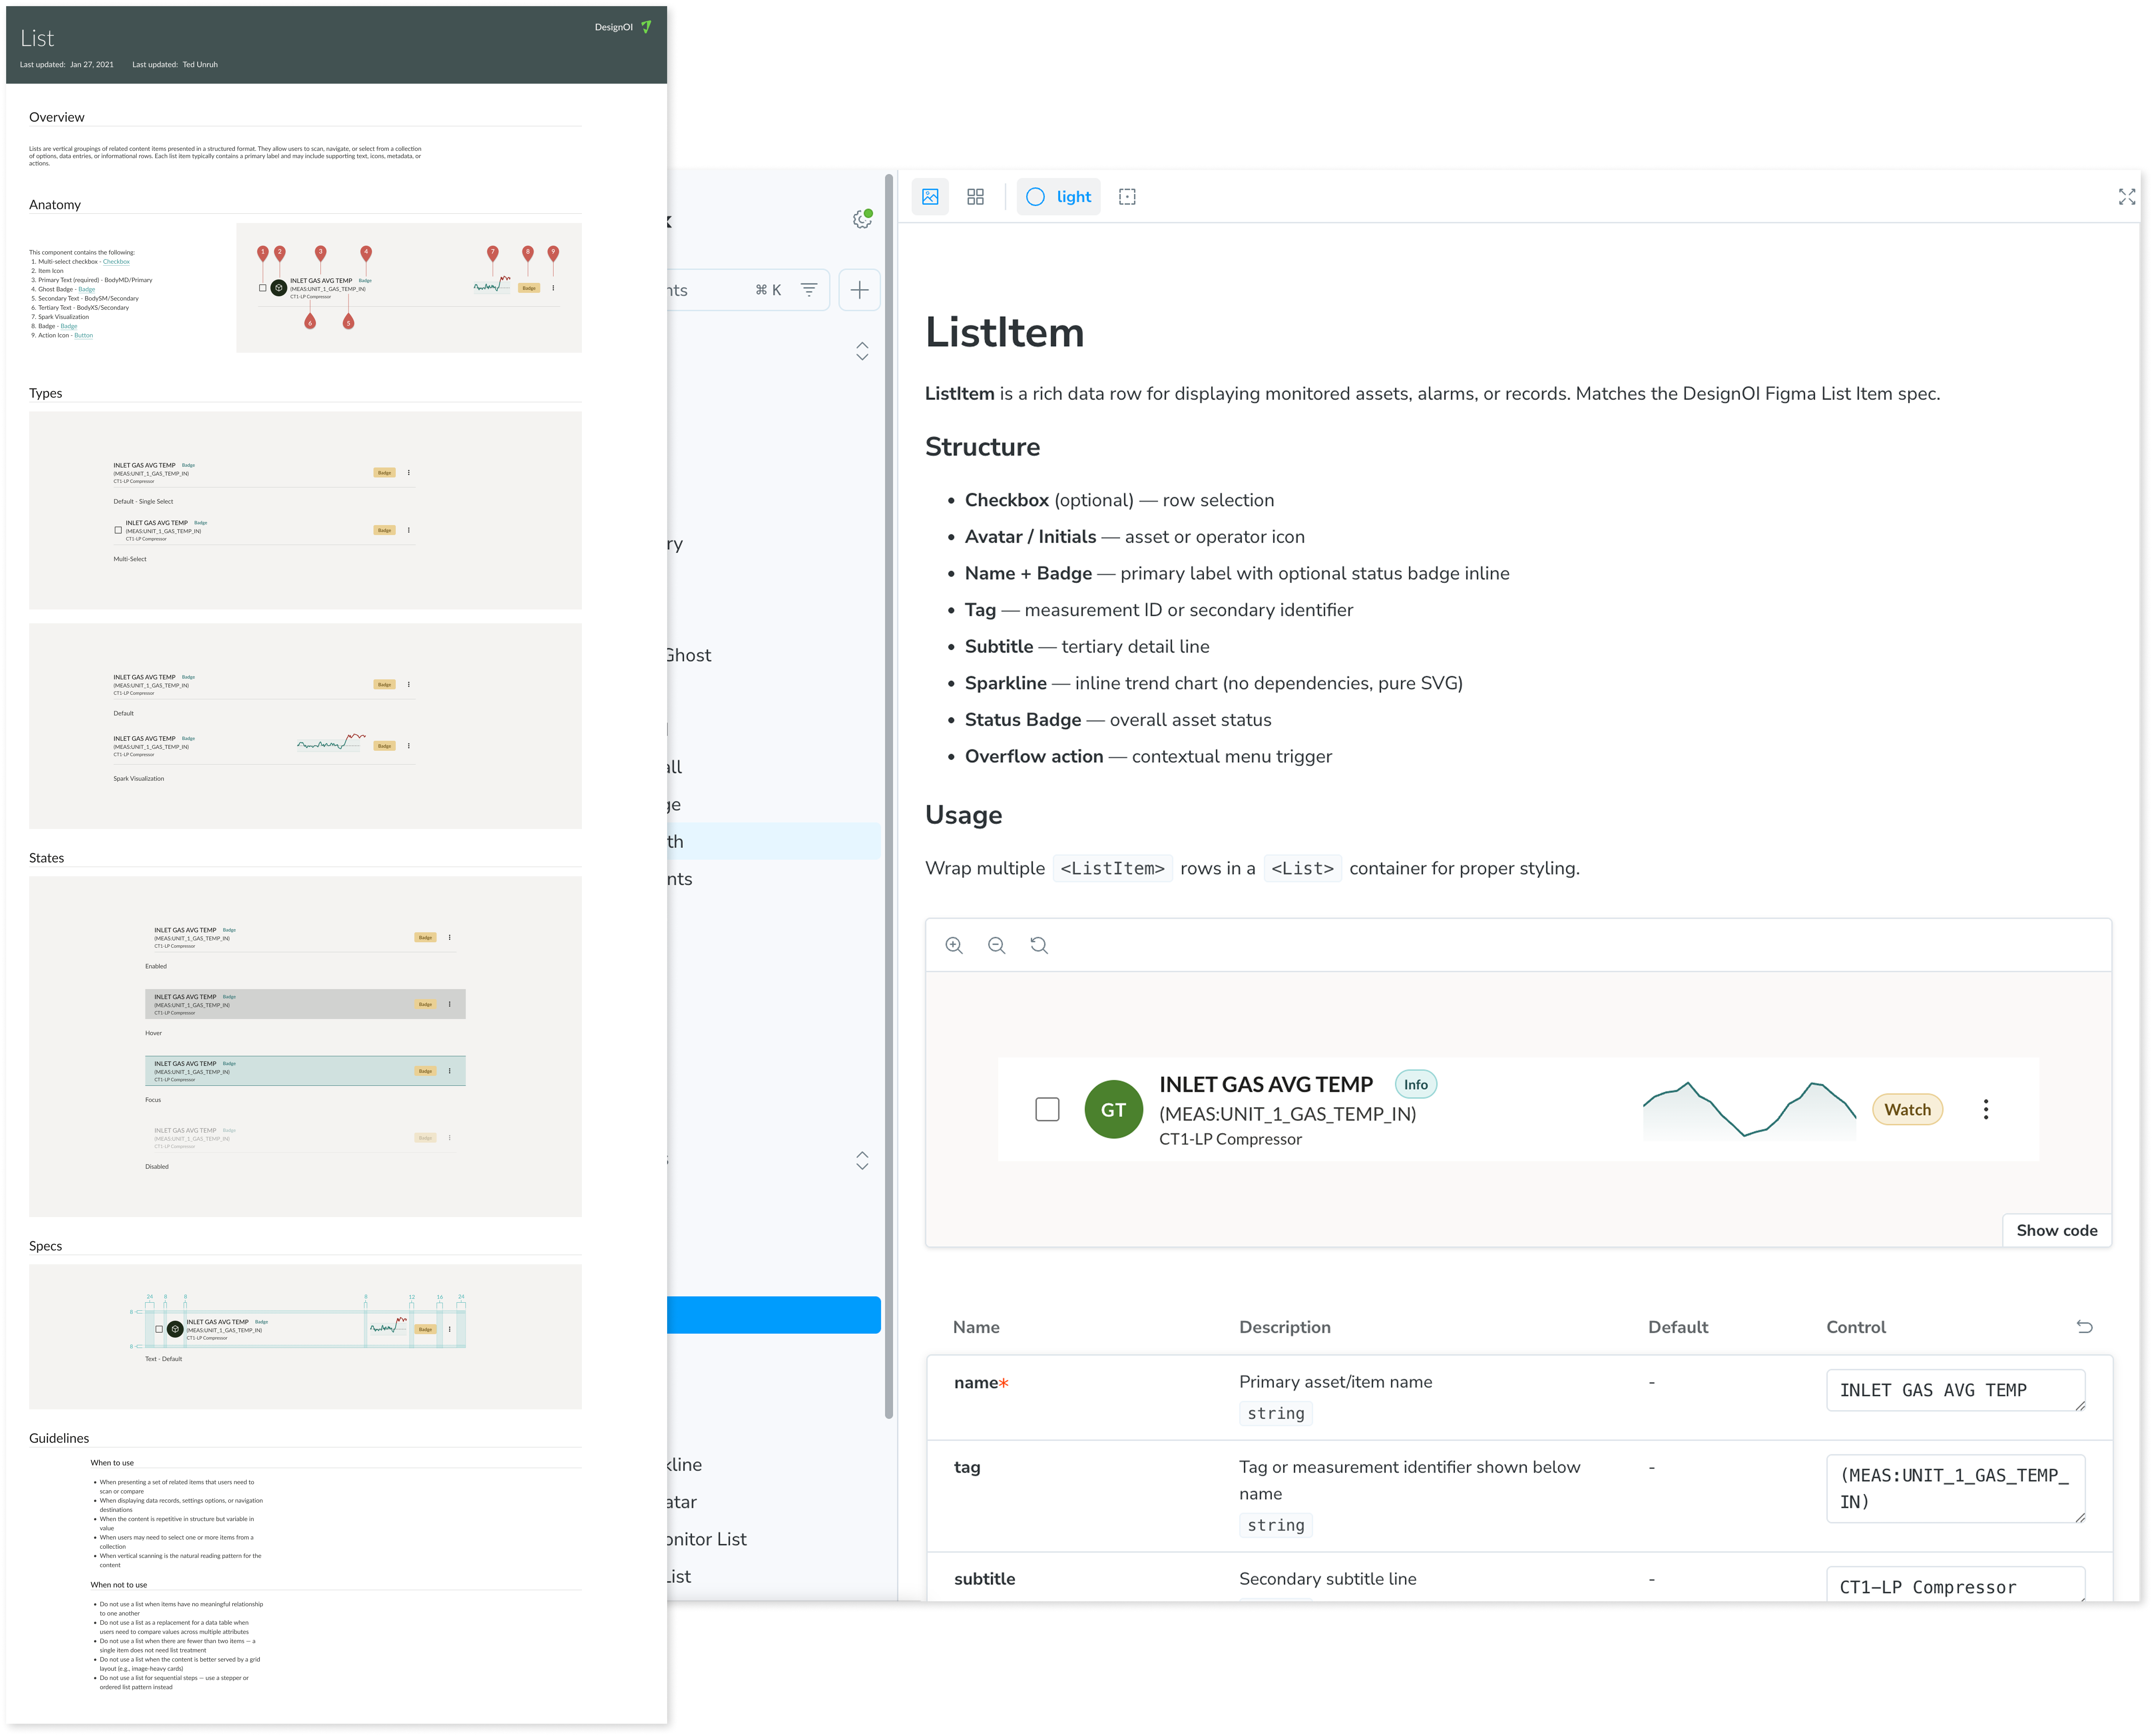Viewport: 2153px width, 1736px height.
Task: Click the red marker numbered 5 in Anatomy
Action: 348,321
